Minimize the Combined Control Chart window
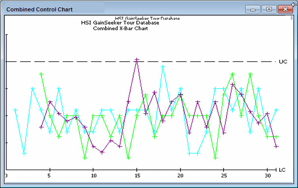This screenshot has width=298, height=188. [253, 9]
